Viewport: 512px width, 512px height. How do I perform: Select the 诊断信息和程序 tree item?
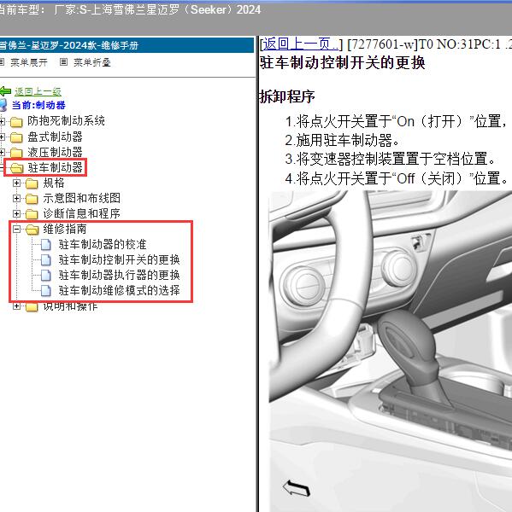[82, 213]
